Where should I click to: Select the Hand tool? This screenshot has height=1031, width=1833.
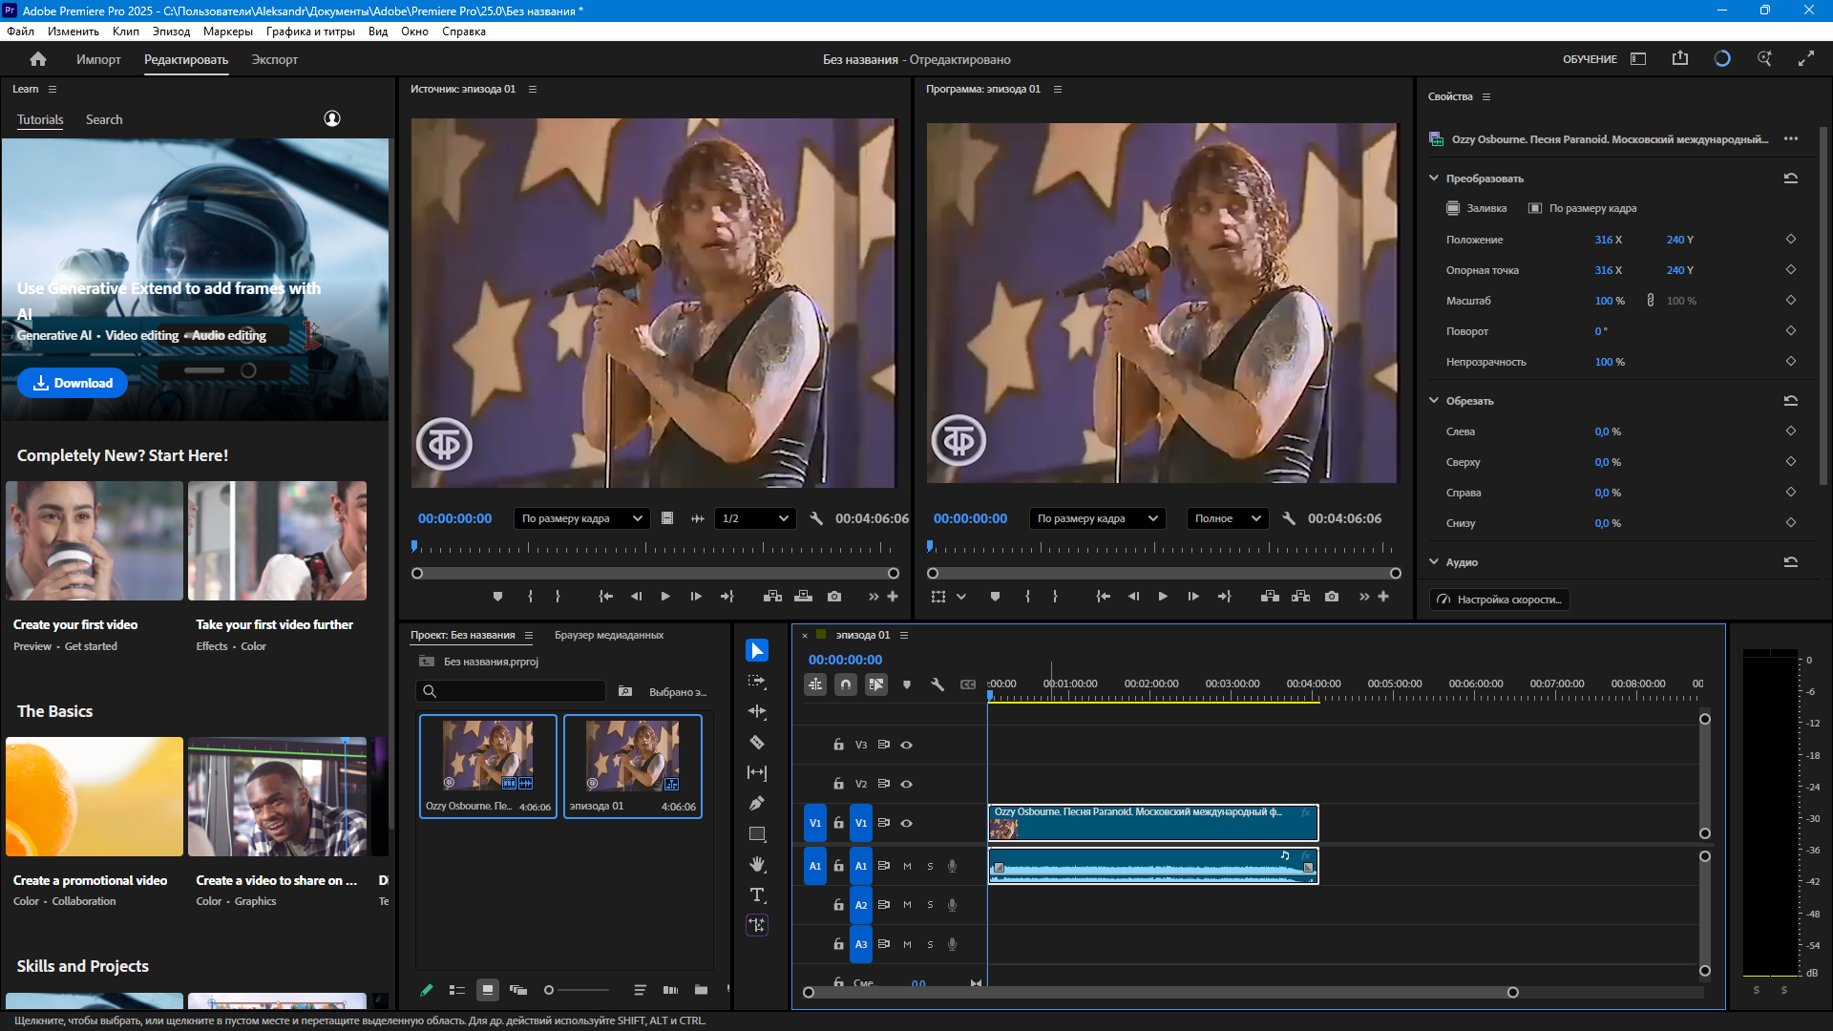[757, 864]
